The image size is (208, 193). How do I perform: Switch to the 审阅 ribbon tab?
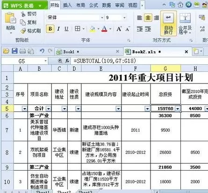click(x=120, y=5)
